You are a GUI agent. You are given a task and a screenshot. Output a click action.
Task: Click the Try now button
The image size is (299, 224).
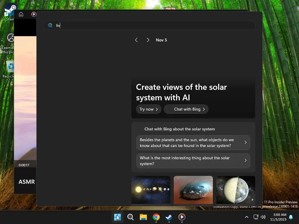[x=149, y=109]
